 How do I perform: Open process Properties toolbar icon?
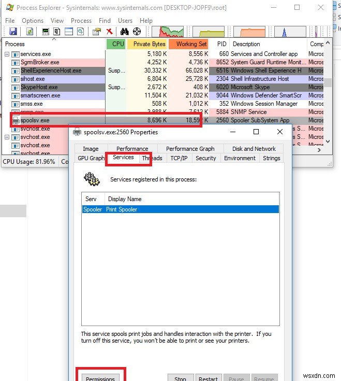coord(97,31)
